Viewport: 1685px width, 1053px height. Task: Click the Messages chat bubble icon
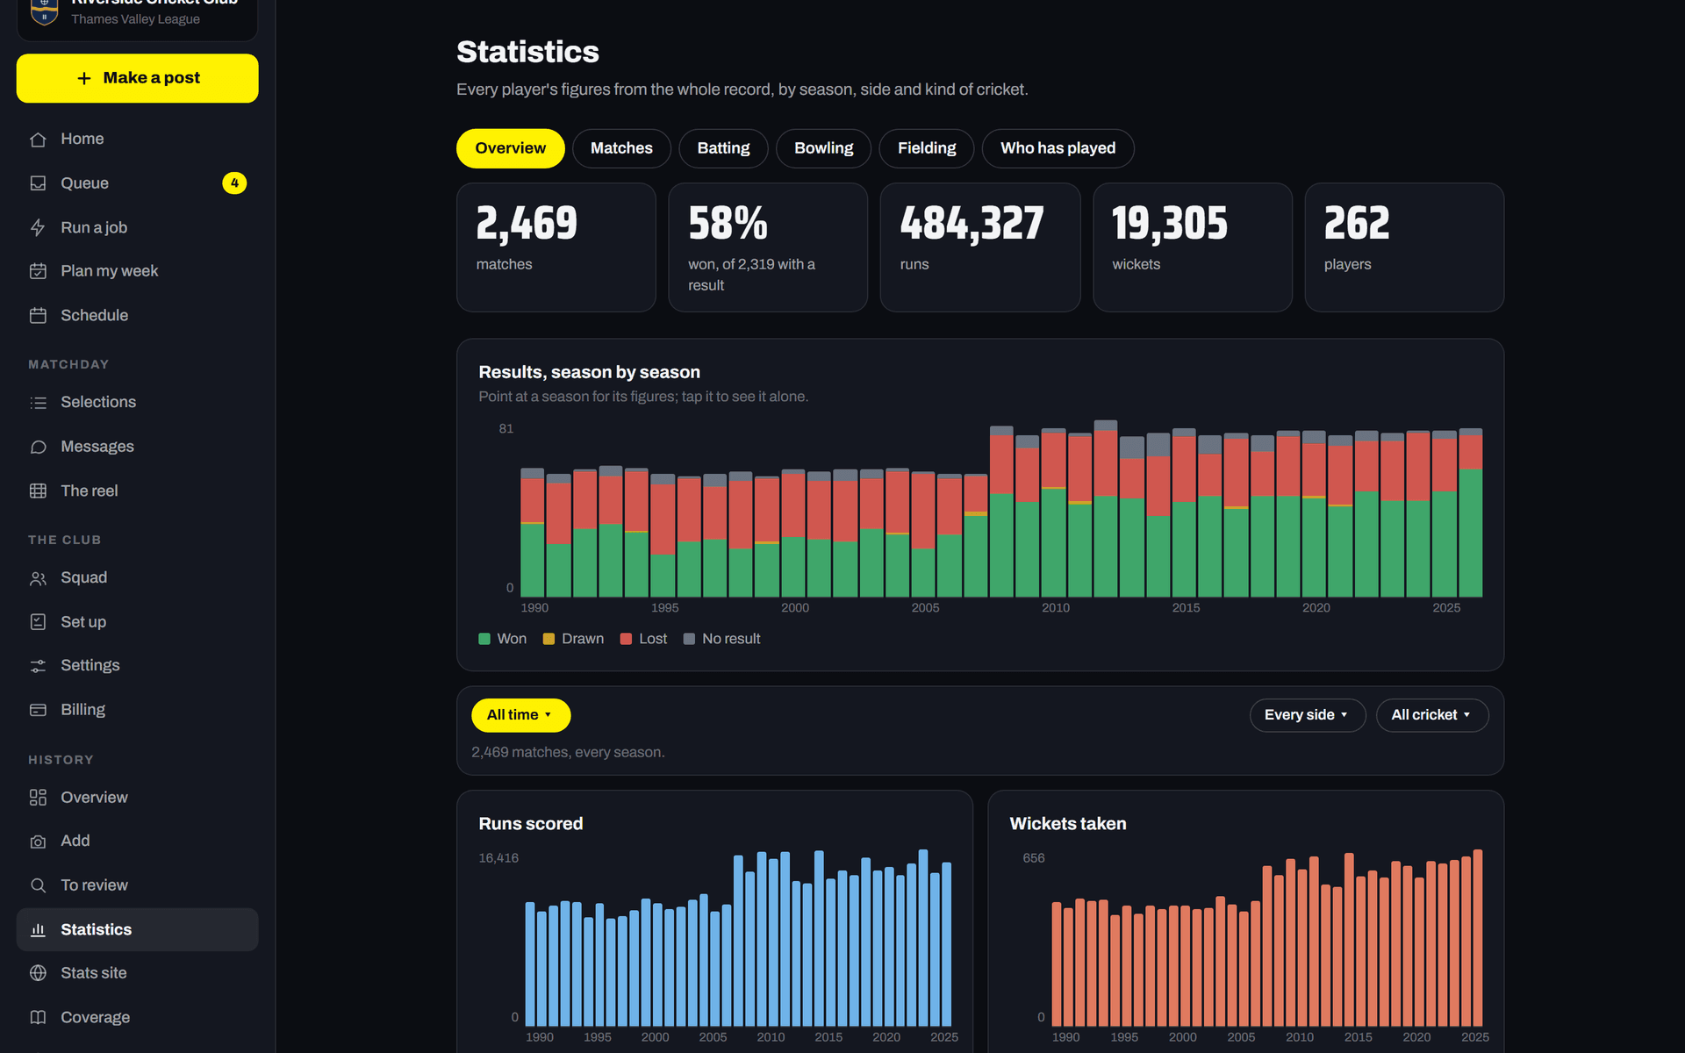[38, 447]
